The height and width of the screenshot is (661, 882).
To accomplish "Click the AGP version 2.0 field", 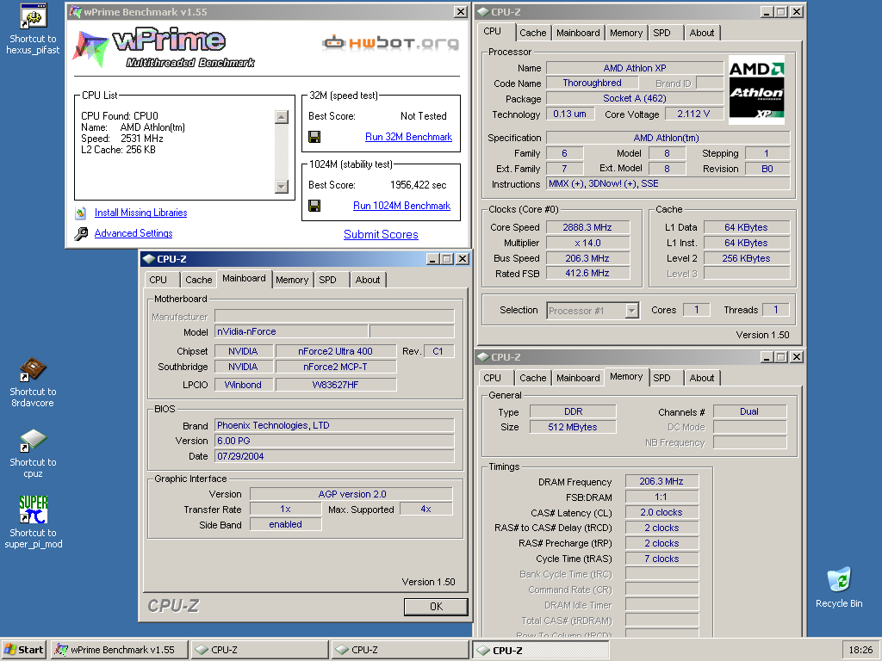I will tap(351, 494).
